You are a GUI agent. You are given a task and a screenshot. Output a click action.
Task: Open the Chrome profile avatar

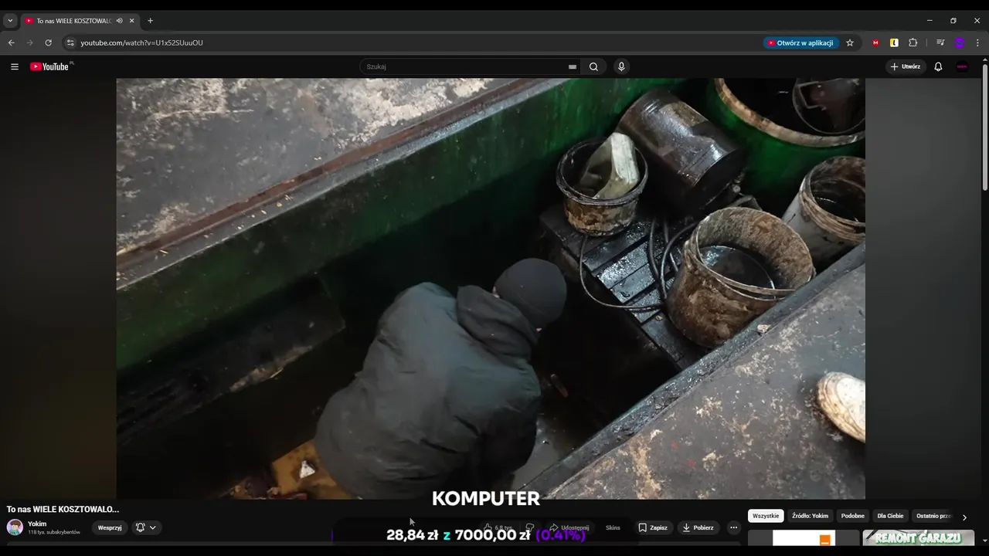(960, 42)
